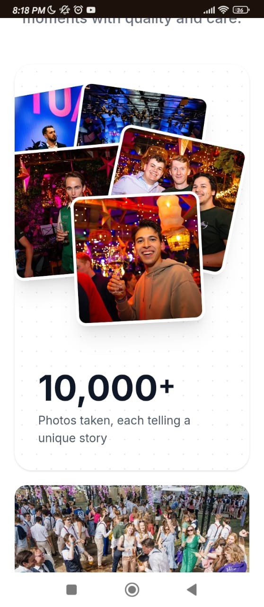Tap the Android back navigation triangle
Screen dimensions: 264x607
coord(192,589)
